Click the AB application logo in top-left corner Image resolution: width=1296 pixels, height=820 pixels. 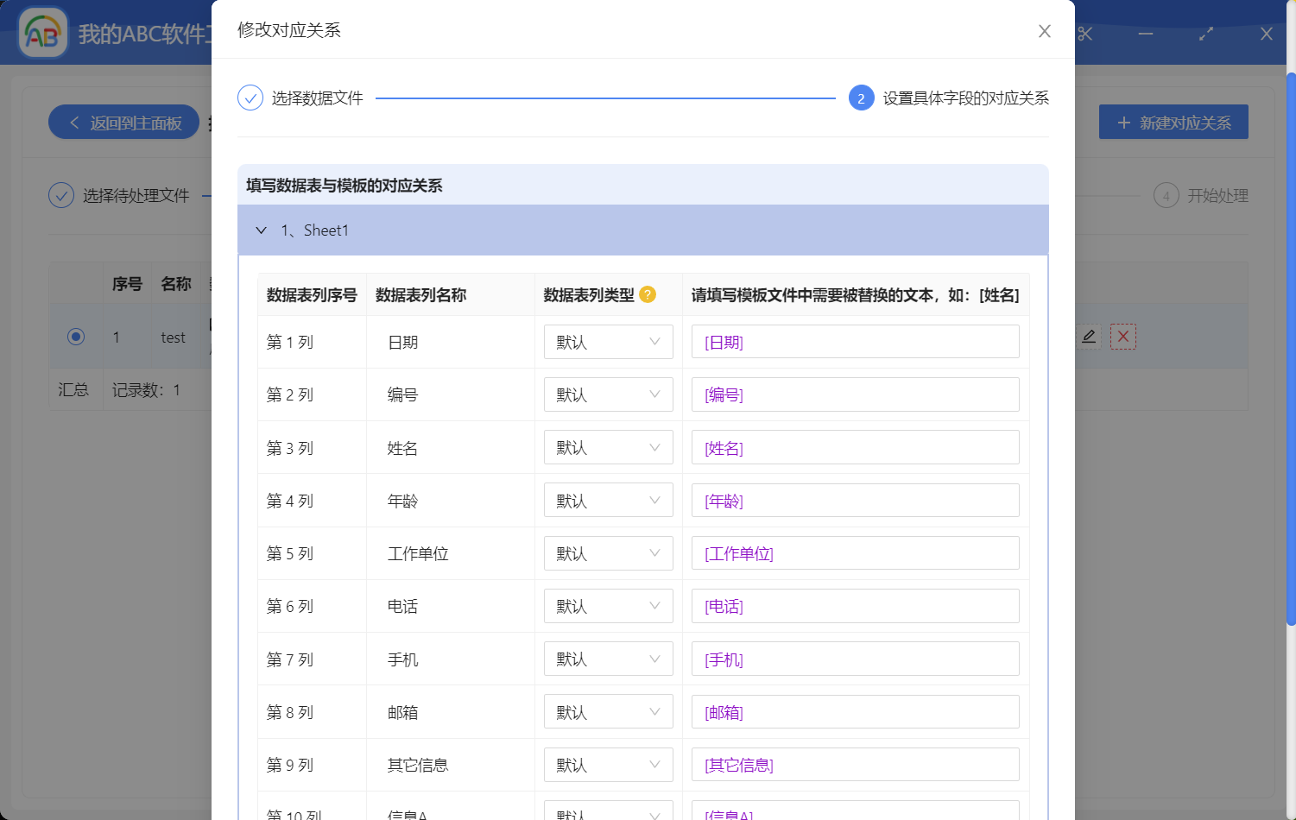point(42,32)
